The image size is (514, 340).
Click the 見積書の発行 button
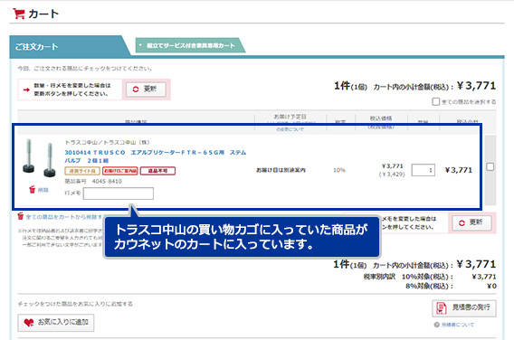(464, 308)
